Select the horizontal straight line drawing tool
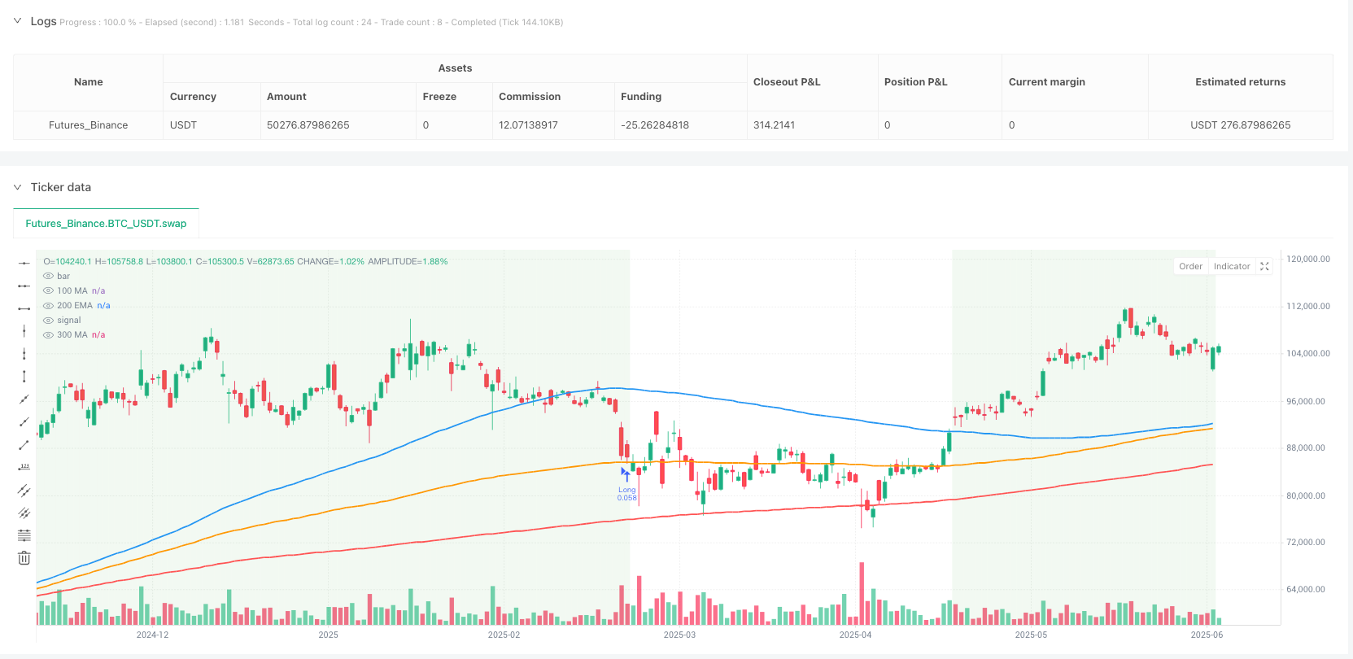Screen dimensions: 1353x659 24,263
